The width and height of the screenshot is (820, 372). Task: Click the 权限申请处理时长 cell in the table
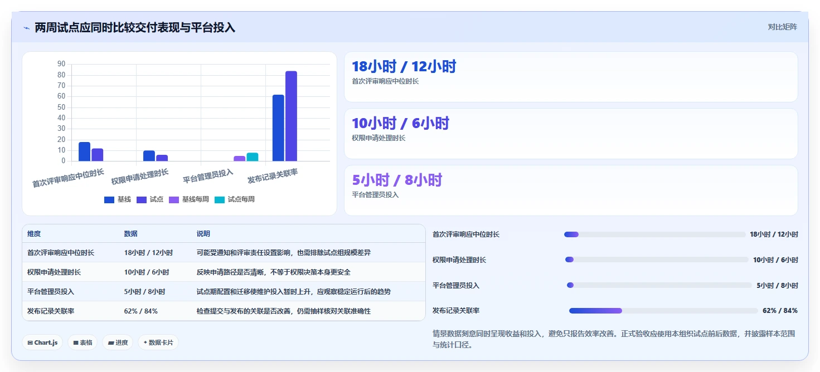[x=54, y=272]
